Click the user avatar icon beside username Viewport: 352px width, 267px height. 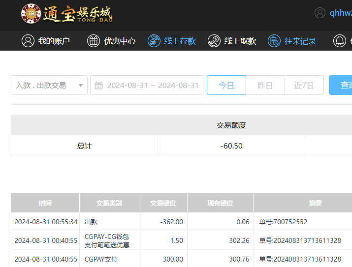[320, 13]
